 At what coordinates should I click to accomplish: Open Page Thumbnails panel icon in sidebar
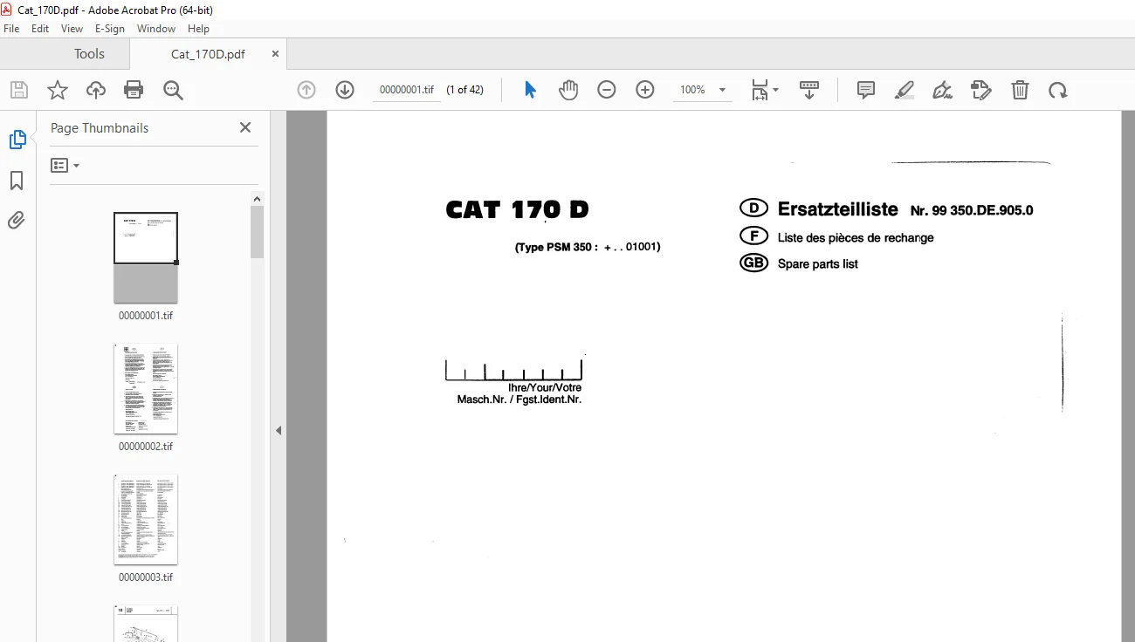[17, 140]
